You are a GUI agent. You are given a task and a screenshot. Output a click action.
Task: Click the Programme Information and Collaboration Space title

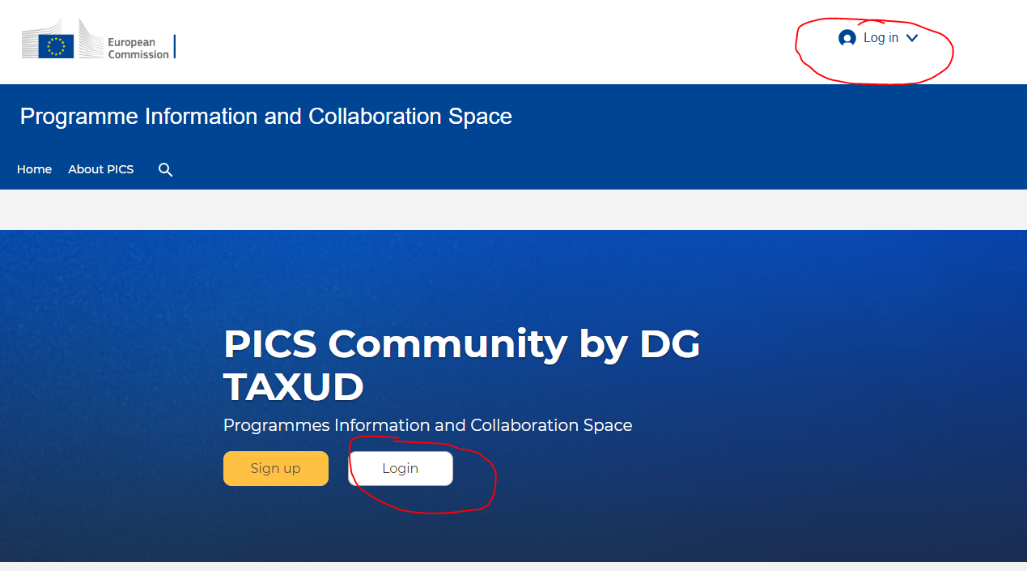[266, 117]
